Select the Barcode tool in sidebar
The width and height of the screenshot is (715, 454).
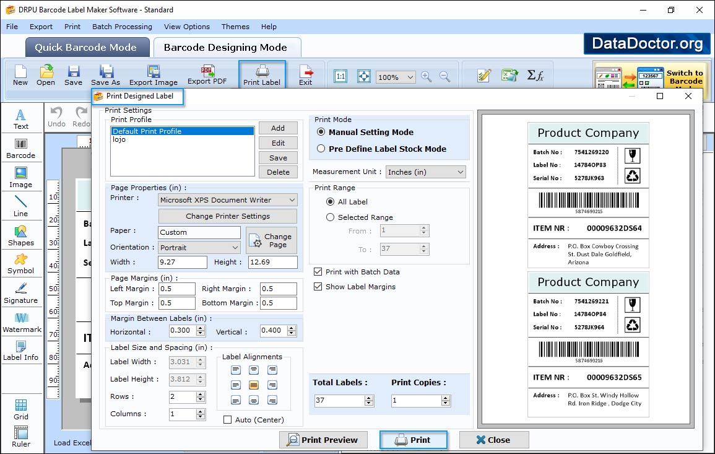[21, 149]
